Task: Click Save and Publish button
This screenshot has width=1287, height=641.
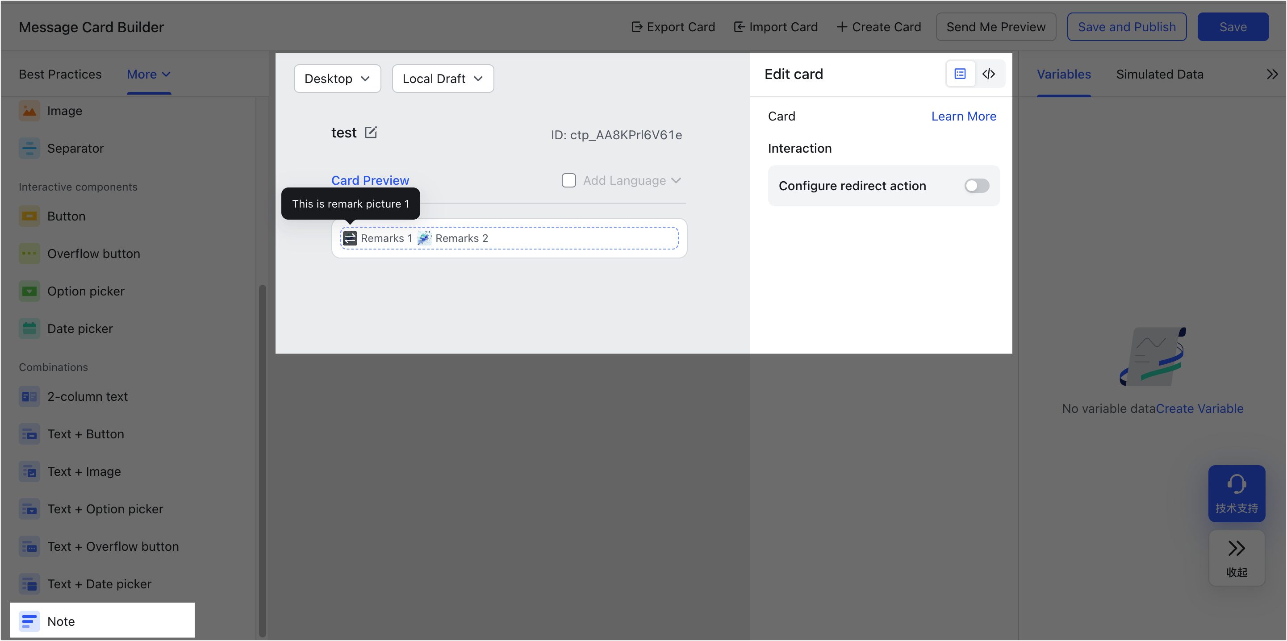Action: [1127, 27]
